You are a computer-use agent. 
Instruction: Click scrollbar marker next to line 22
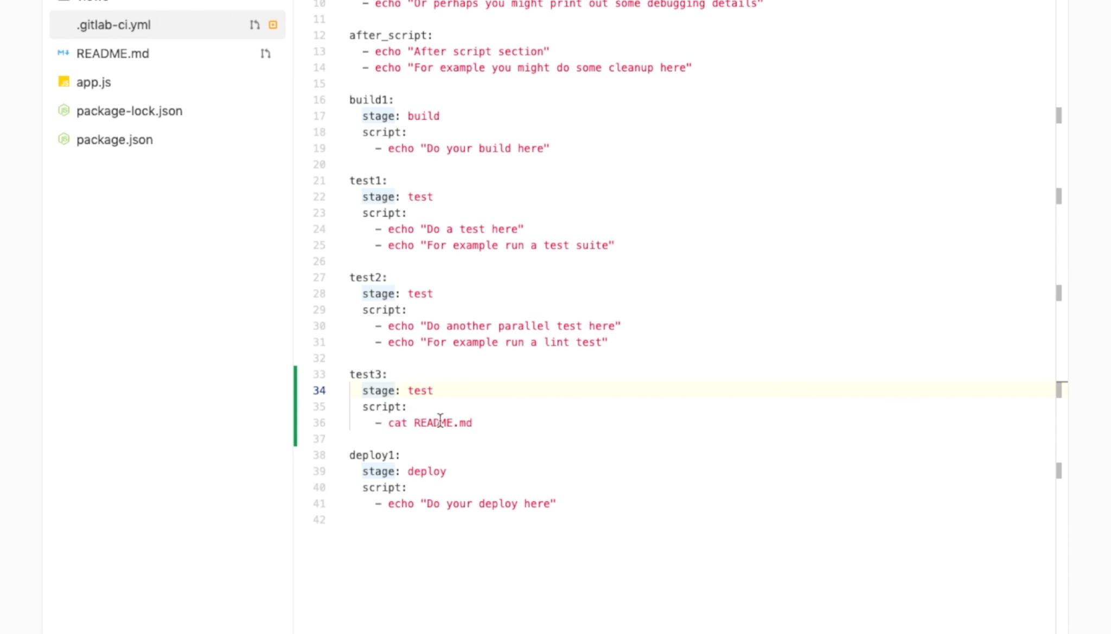coord(1058,196)
